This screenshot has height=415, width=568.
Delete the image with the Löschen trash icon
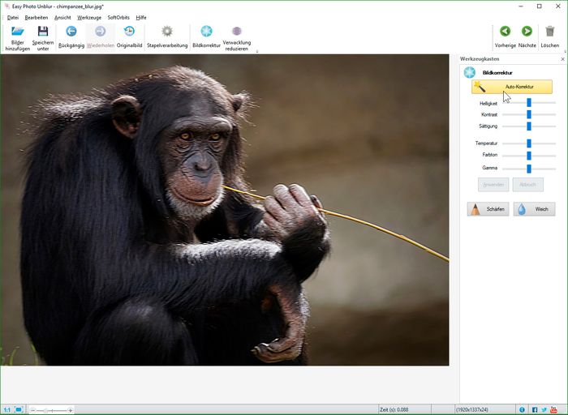(x=550, y=32)
